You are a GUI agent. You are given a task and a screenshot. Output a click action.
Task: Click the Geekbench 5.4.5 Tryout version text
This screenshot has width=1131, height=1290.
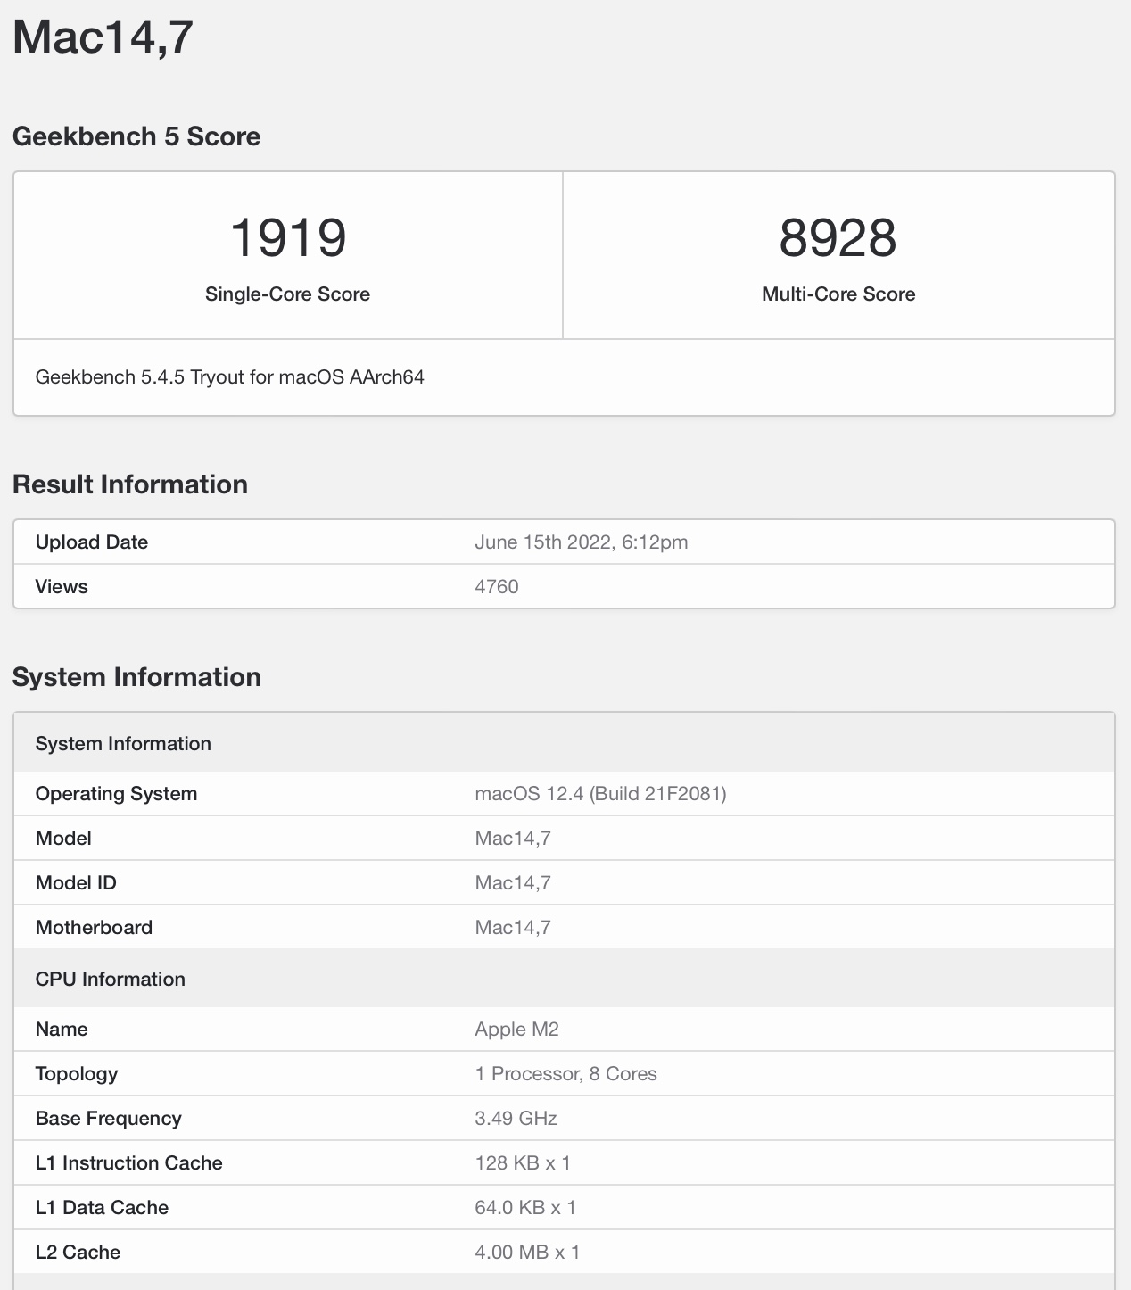click(x=229, y=377)
